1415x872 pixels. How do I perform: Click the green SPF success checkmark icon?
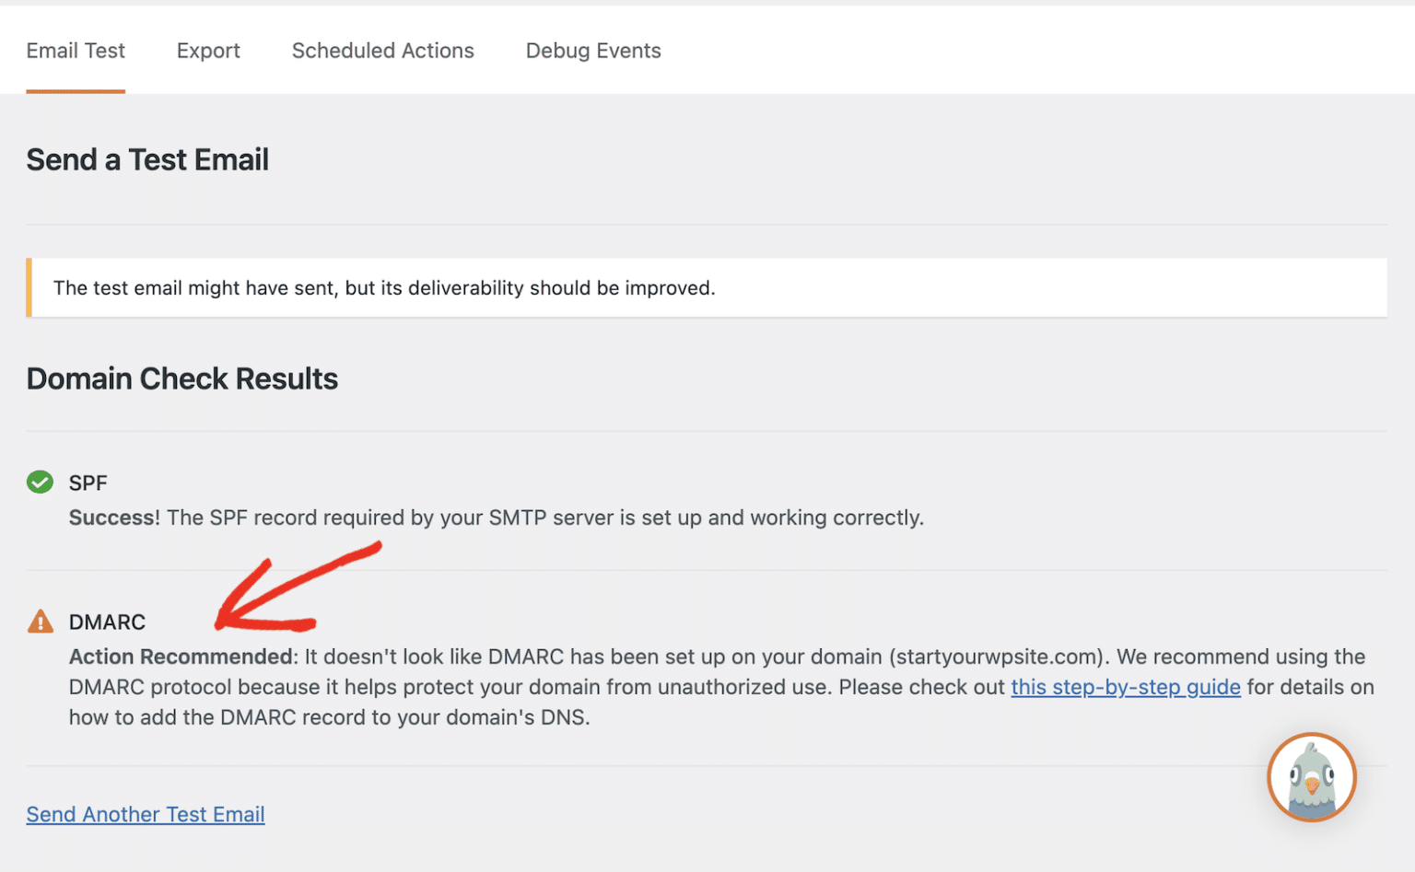[x=40, y=482]
